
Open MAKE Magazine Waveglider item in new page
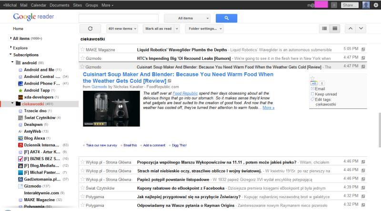point(363,49)
